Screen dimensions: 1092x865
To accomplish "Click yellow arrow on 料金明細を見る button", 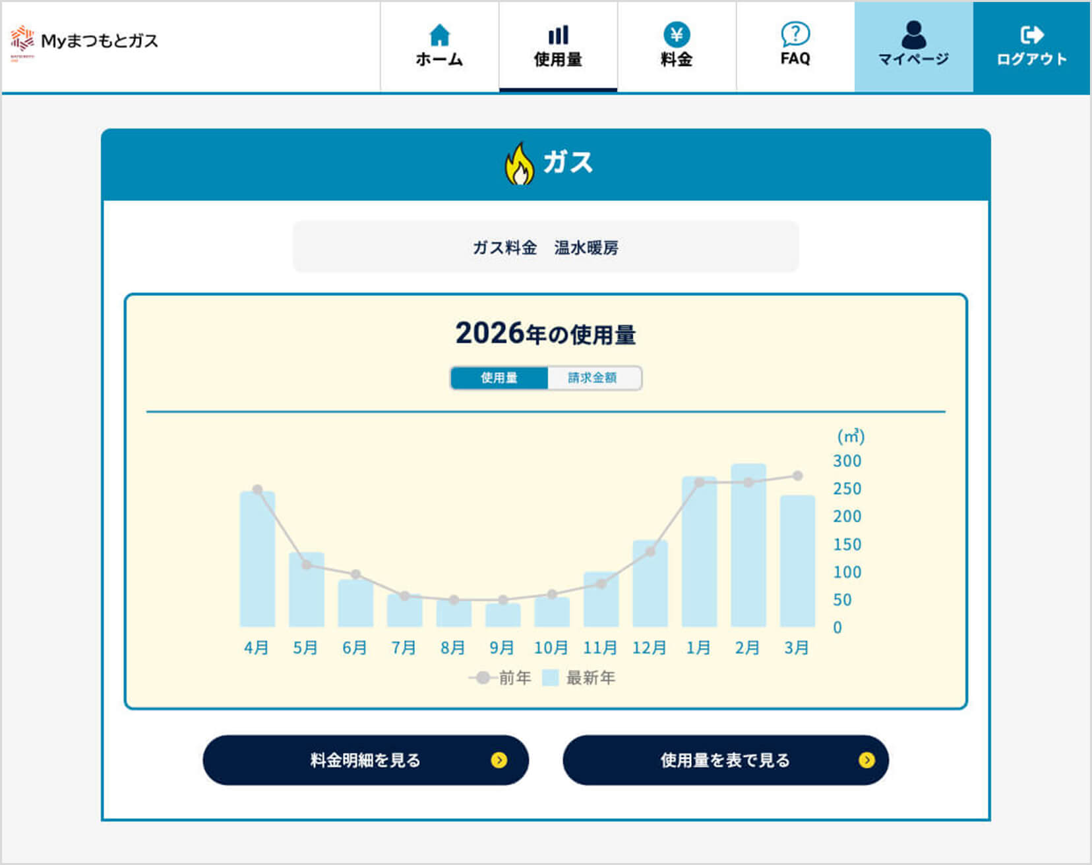I will (x=499, y=760).
